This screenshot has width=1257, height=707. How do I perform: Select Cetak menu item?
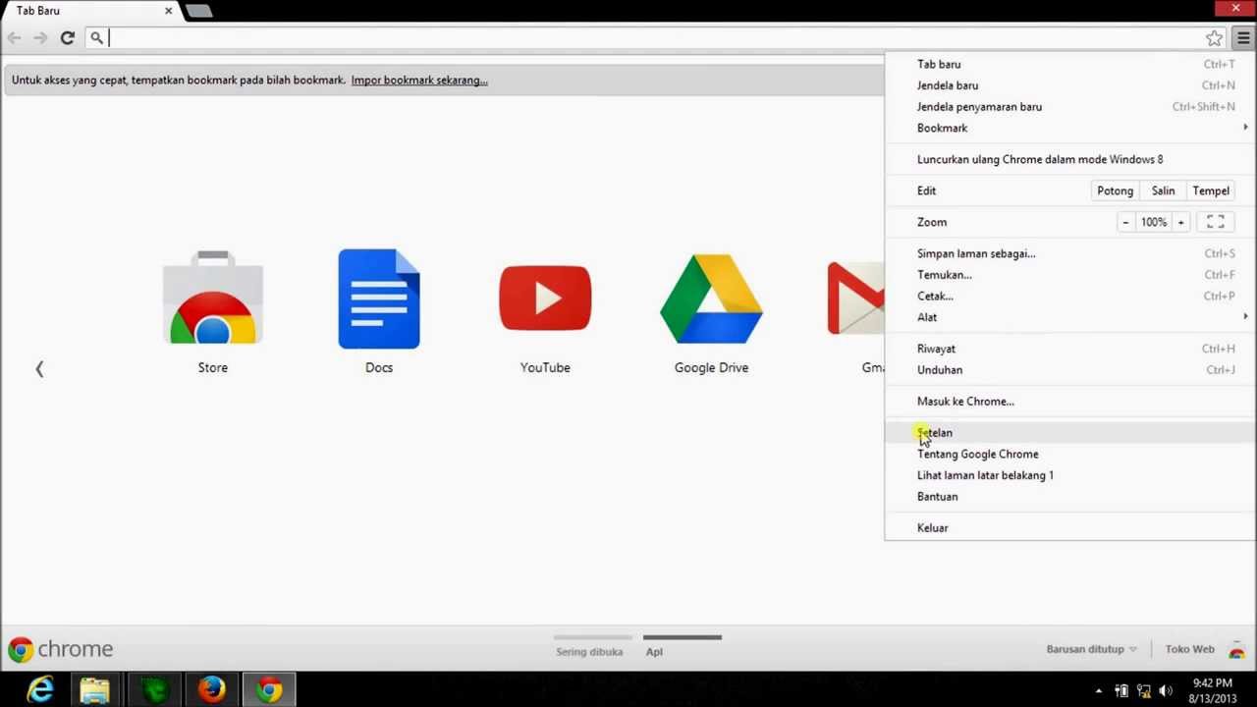tap(1069, 296)
